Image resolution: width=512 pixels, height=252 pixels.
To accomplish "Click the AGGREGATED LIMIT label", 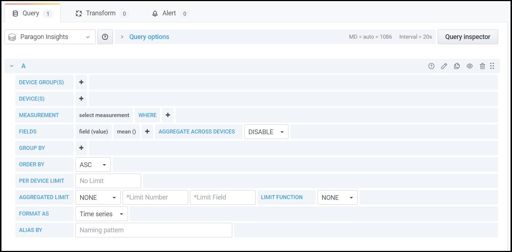I will point(44,197).
